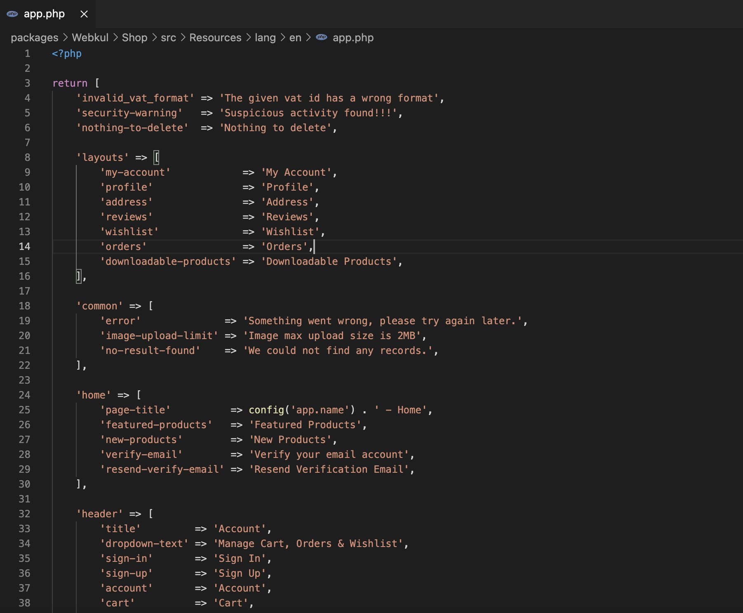Click 'Nothing to delete' value string
743x613 pixels.
275,128
